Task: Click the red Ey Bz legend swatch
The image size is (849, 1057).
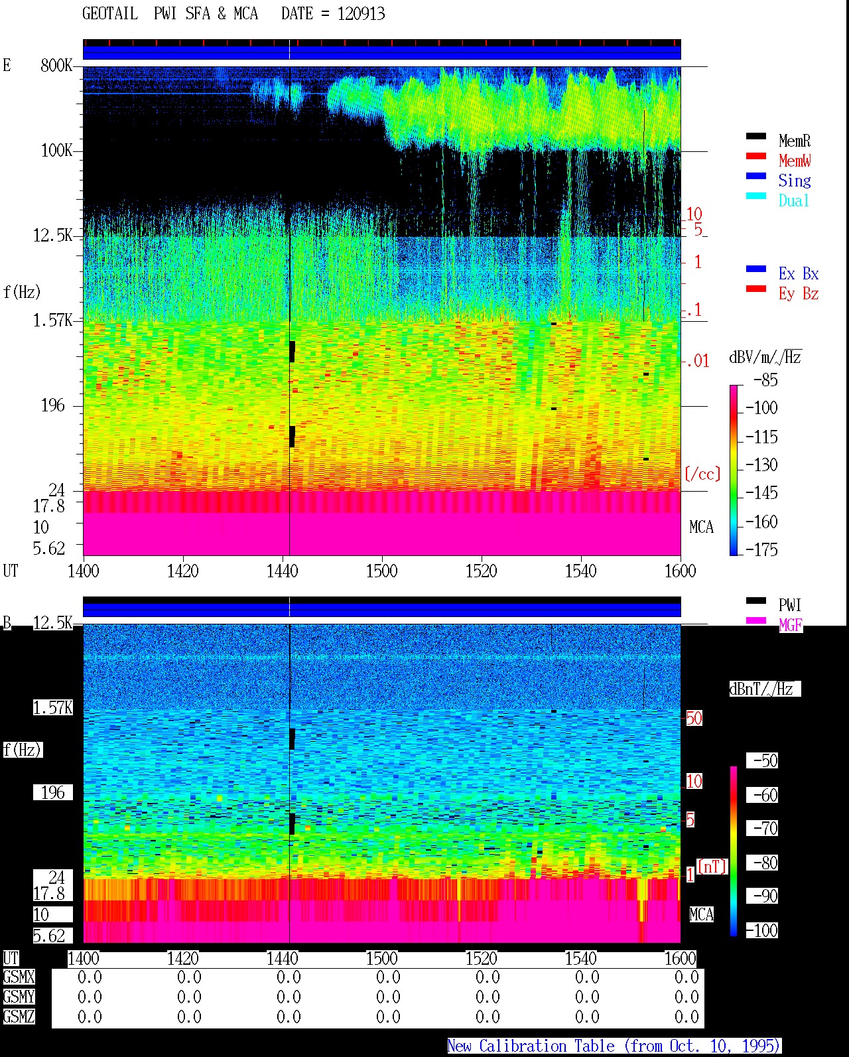Action: (755, 289)
